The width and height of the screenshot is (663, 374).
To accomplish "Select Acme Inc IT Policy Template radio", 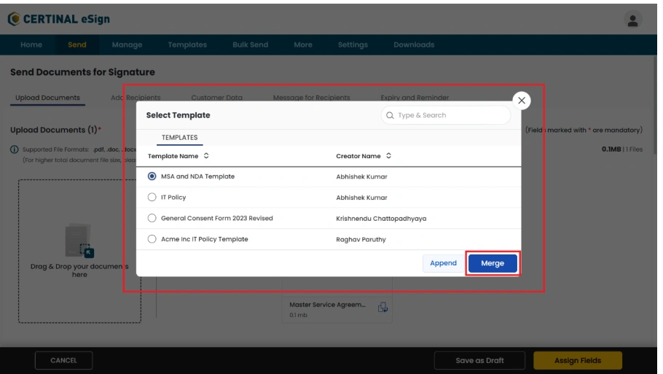I will click(x=152, y=239).
